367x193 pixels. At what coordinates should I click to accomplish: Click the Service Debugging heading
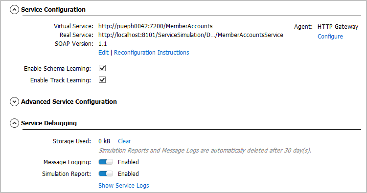click(49, 123)
